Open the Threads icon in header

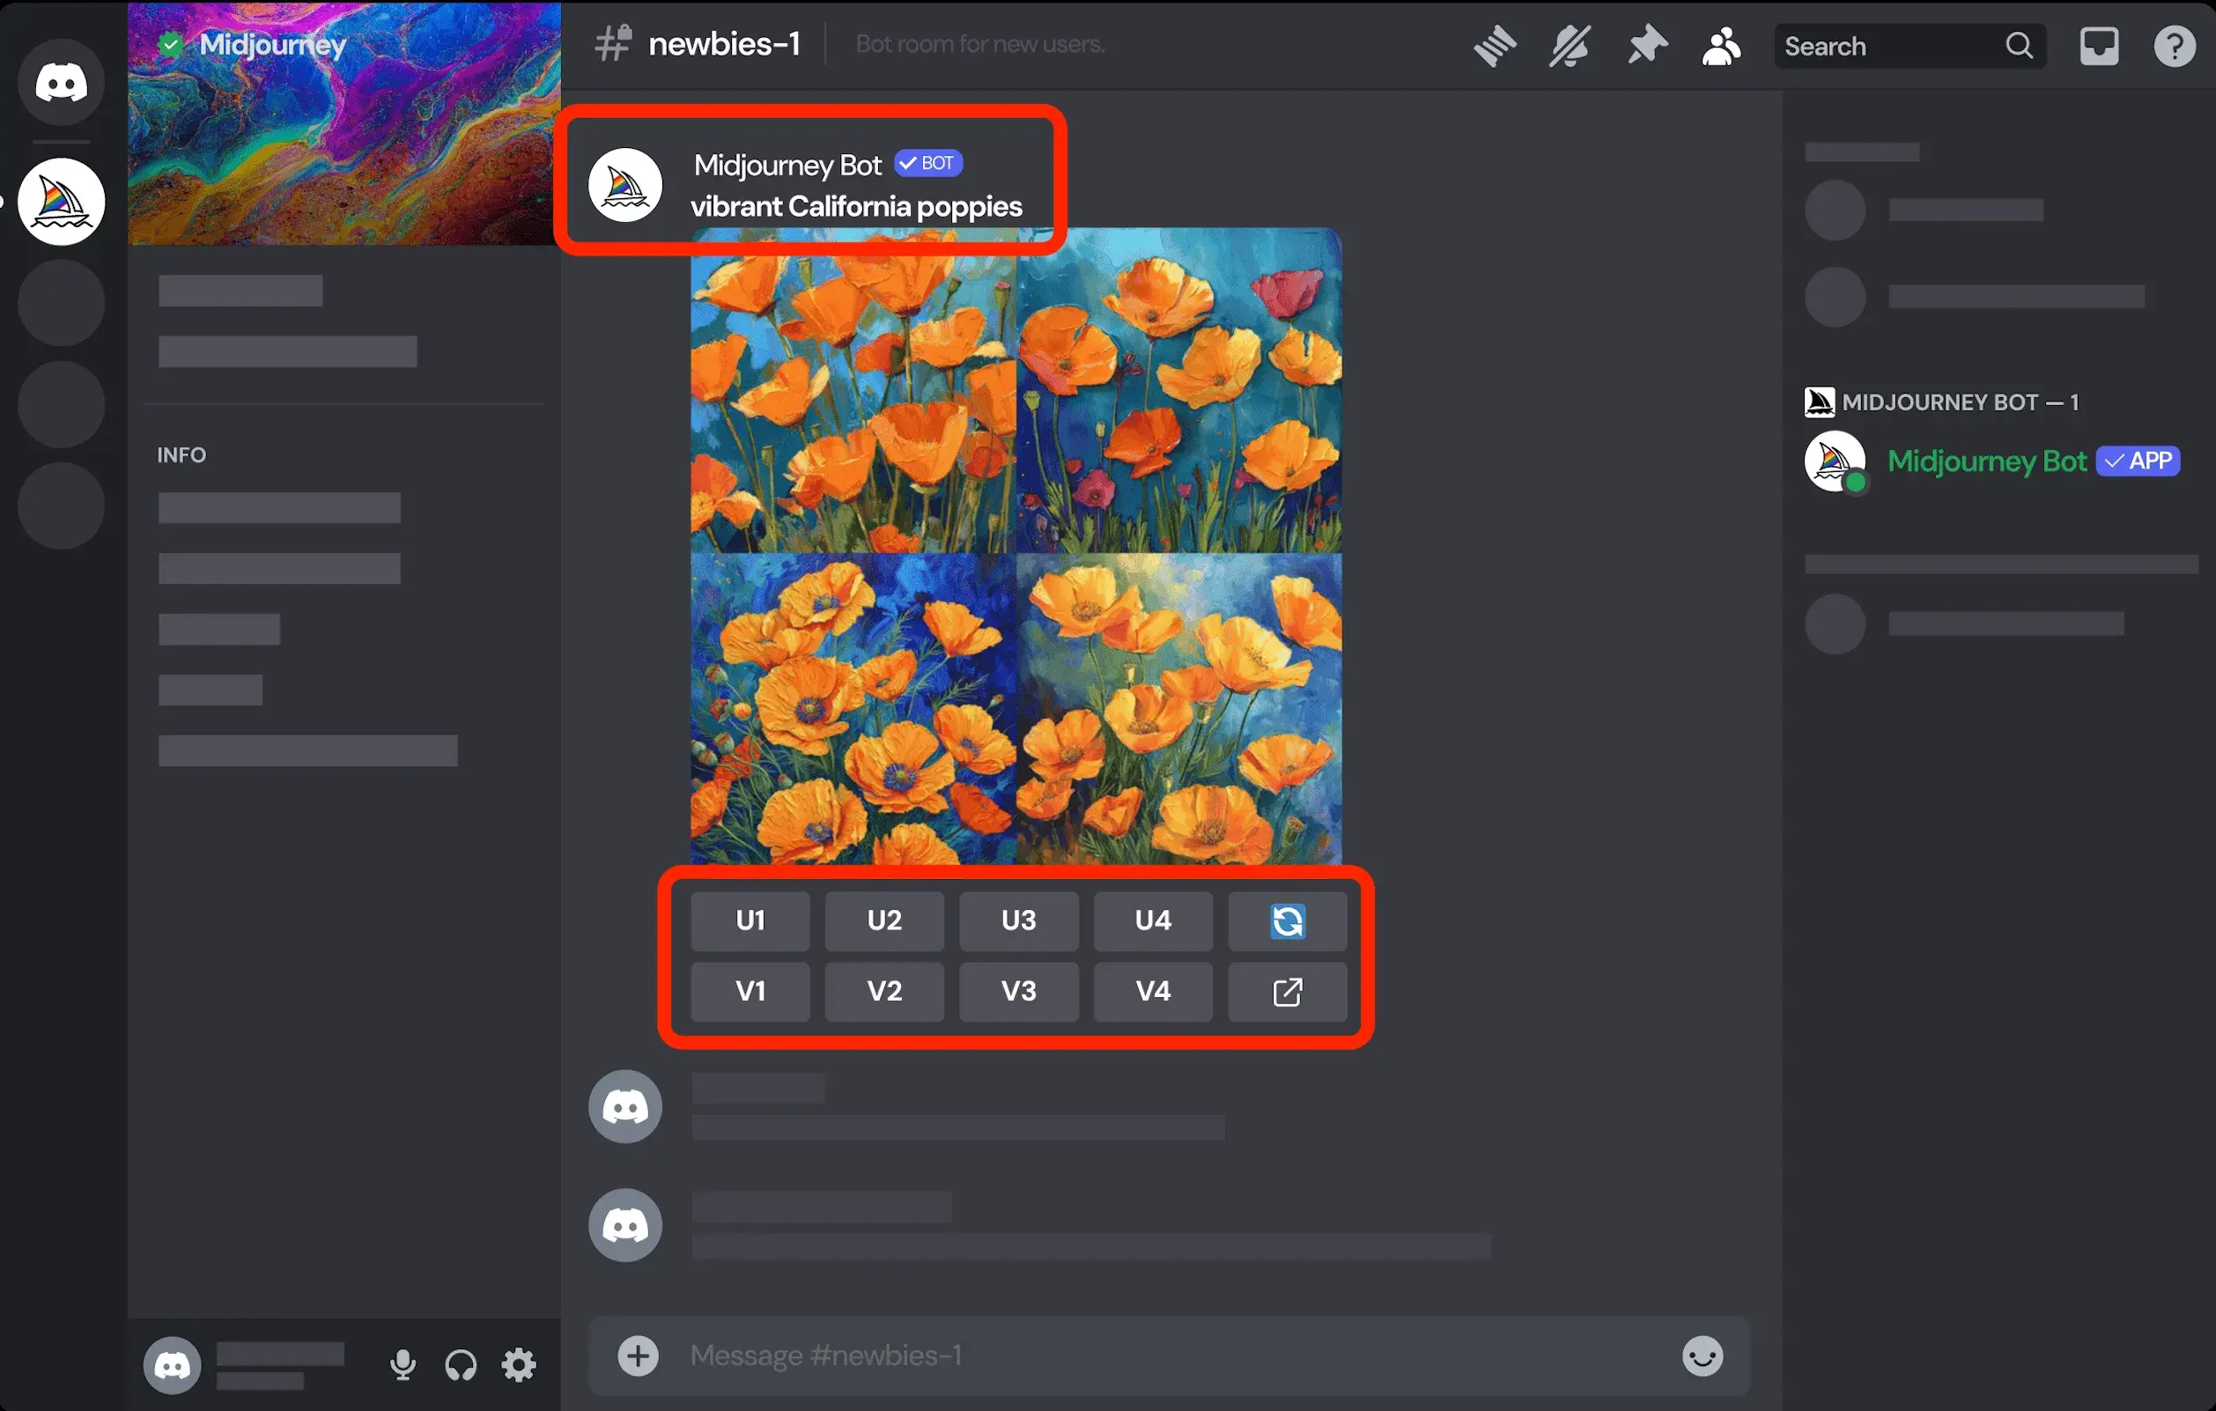click(1495, 46)
